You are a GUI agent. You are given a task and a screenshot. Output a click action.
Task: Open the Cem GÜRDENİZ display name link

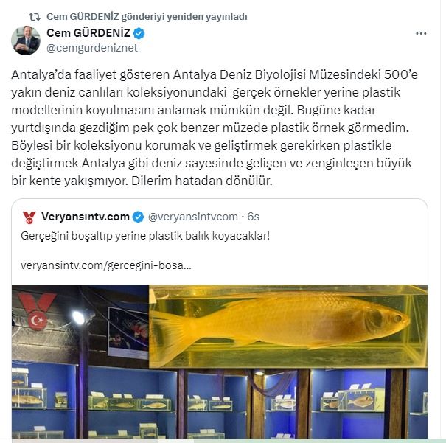click(88, 33)
